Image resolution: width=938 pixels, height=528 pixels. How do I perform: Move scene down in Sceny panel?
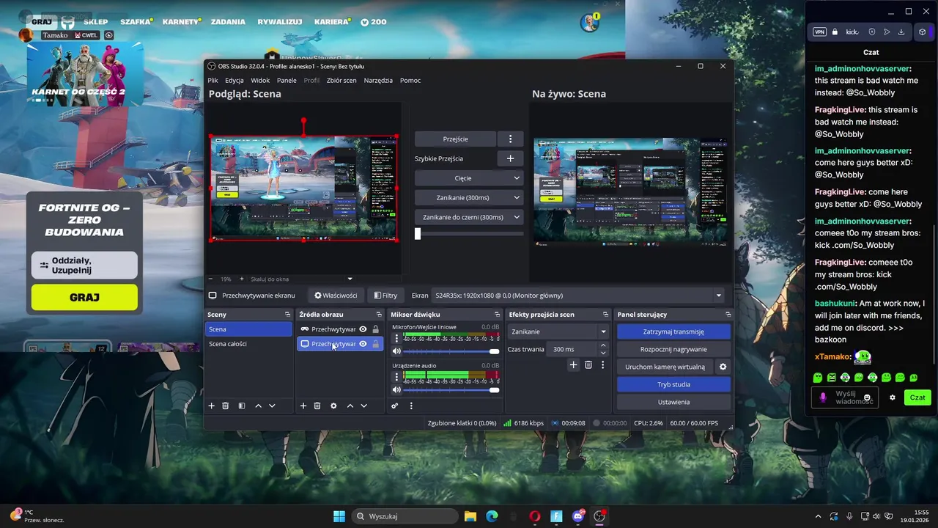(272, 406)
